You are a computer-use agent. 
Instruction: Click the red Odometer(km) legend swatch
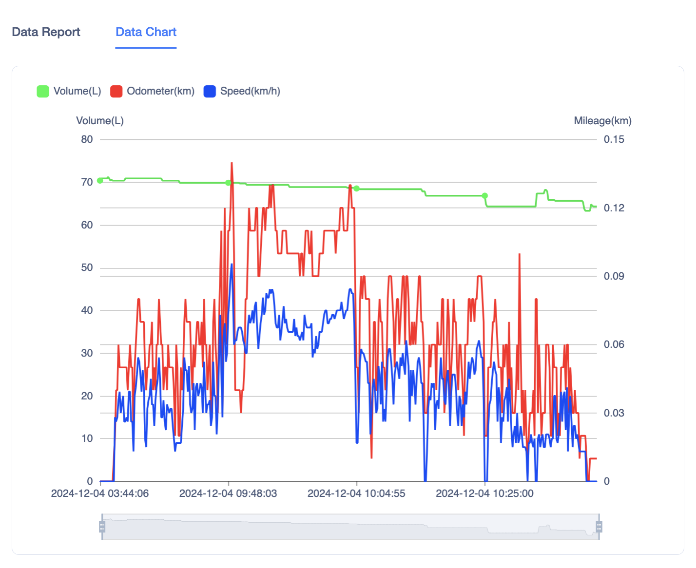point(116,91)
